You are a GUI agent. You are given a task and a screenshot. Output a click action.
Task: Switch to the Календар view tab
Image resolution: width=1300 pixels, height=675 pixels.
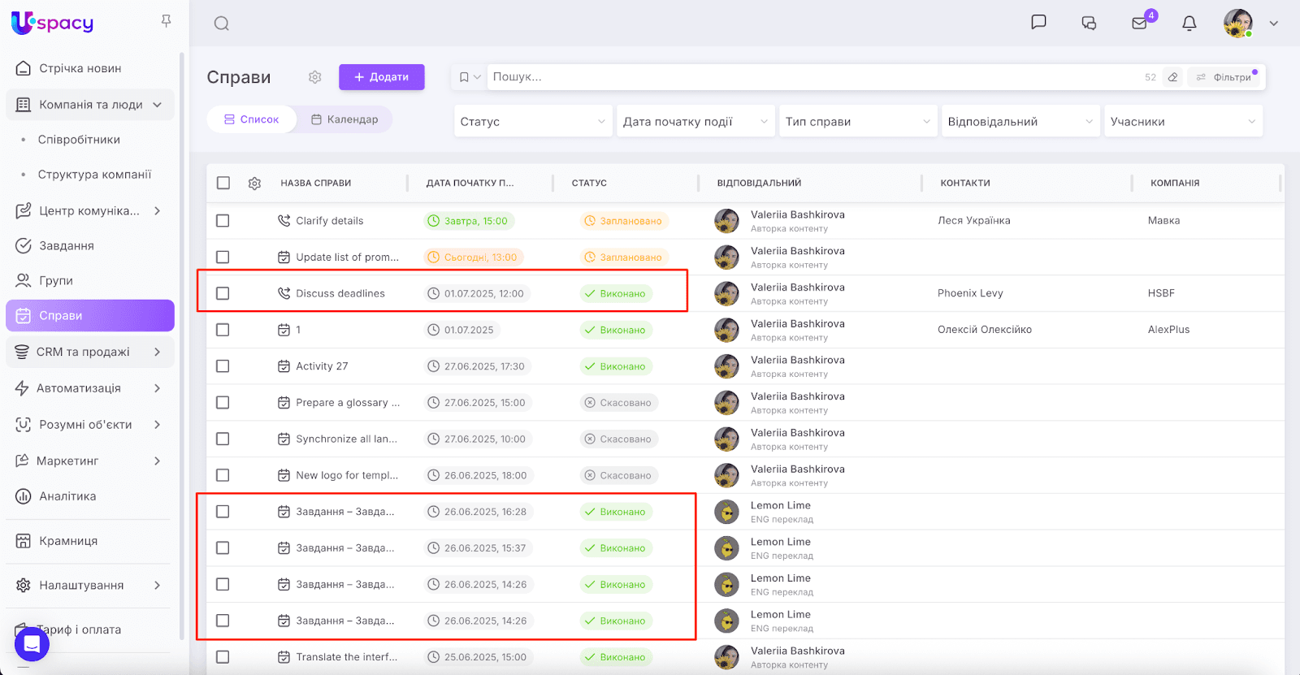pos(344,119)
